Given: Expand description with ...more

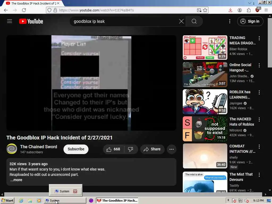Looking at the screenshot, I should (16, 180).
